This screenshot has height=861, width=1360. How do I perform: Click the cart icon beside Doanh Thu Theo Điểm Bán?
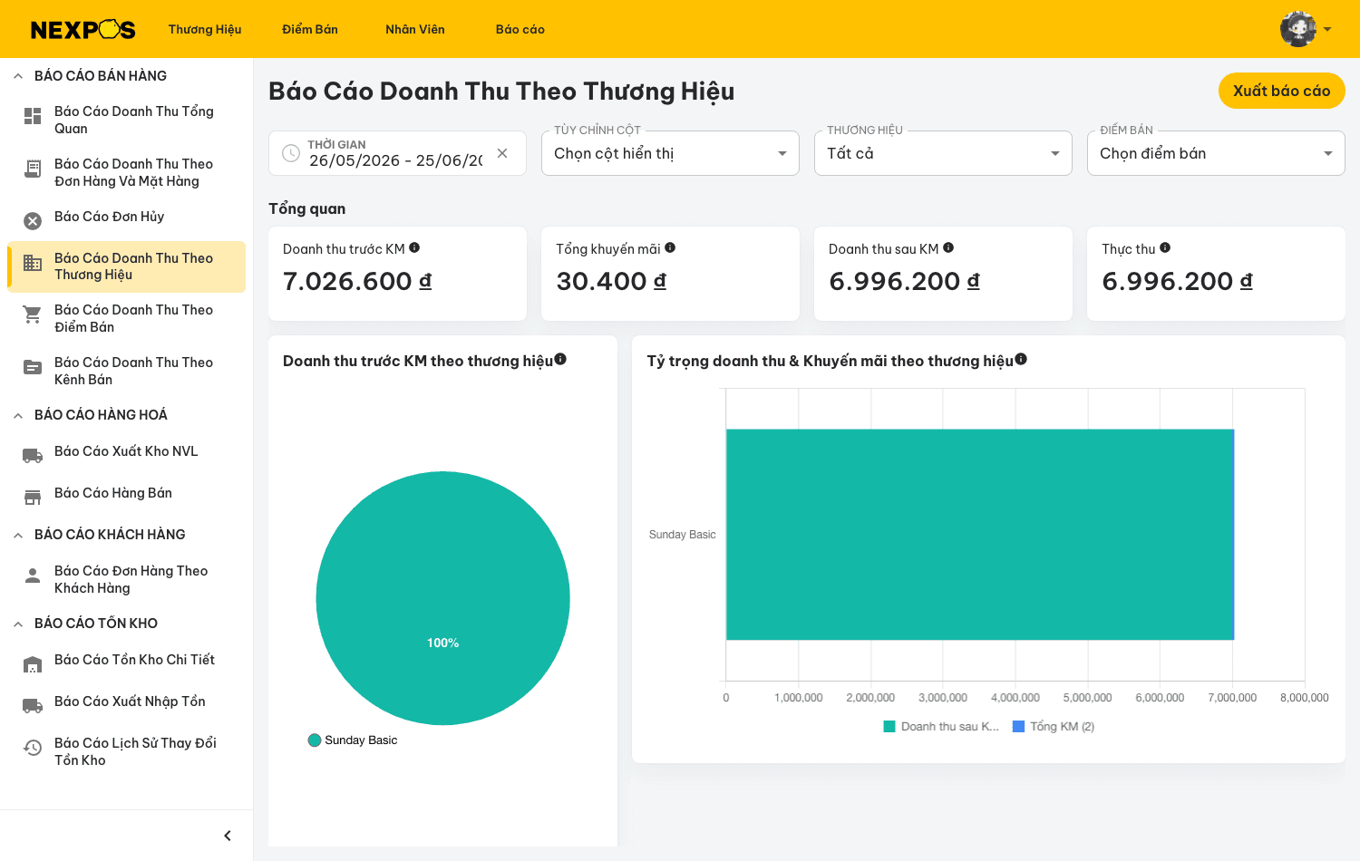coord(33,314)
